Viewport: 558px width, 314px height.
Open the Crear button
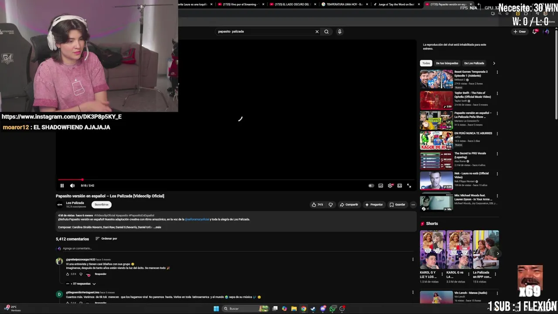coord(520,31)
